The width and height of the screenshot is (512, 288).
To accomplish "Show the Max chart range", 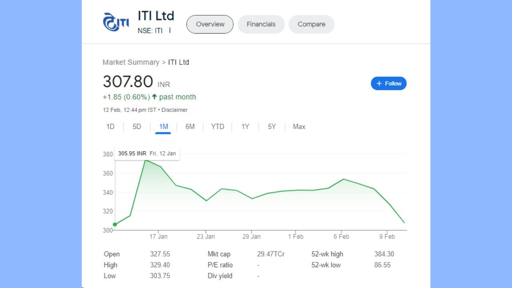I will (299, 126).
